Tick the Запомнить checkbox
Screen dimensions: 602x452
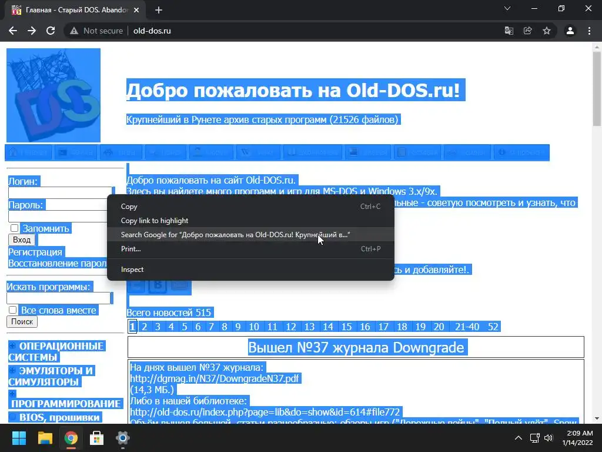15,228
